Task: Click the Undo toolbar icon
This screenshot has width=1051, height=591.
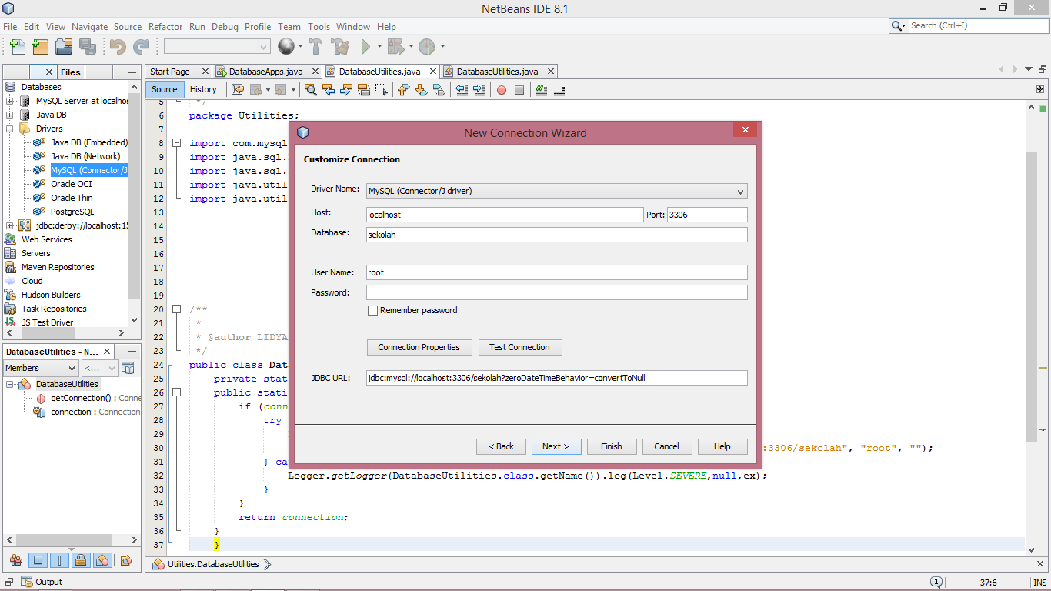Action: pyautogui.click(x=118, y=47)
